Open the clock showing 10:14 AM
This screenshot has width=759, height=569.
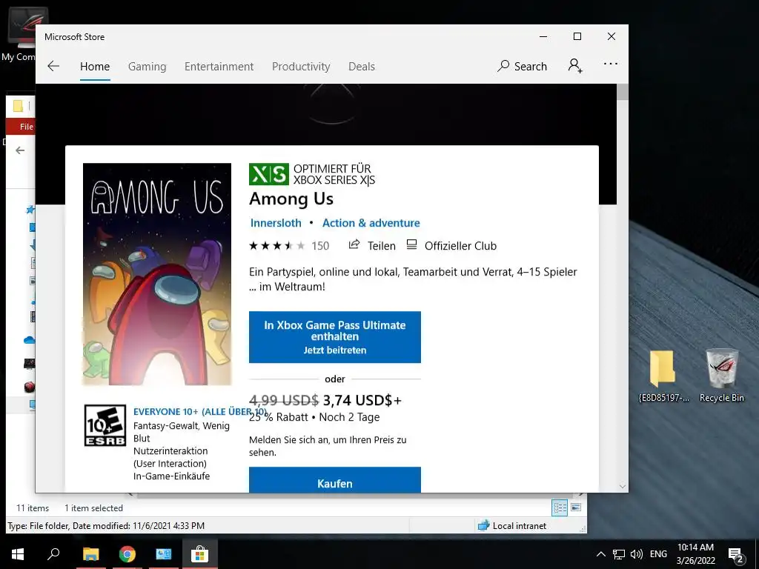click(x=695, y=554)
